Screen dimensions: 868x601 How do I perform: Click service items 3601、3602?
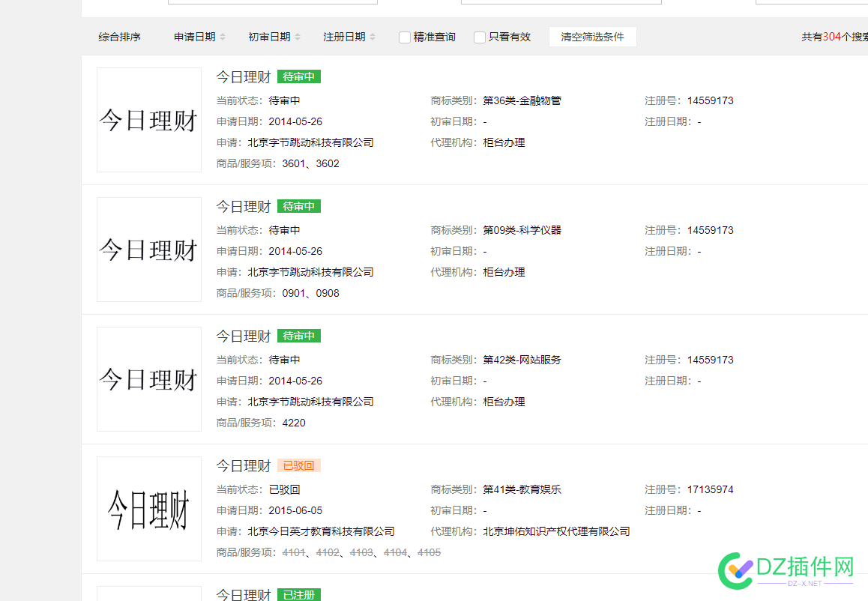tap(310, 164)
